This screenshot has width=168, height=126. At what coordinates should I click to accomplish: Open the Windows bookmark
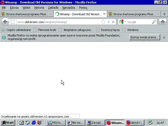coord(130,30)
